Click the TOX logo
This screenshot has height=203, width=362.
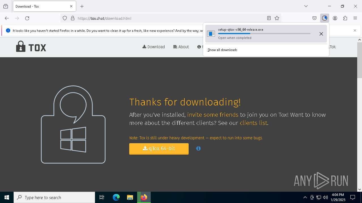(x=31, y=47)
